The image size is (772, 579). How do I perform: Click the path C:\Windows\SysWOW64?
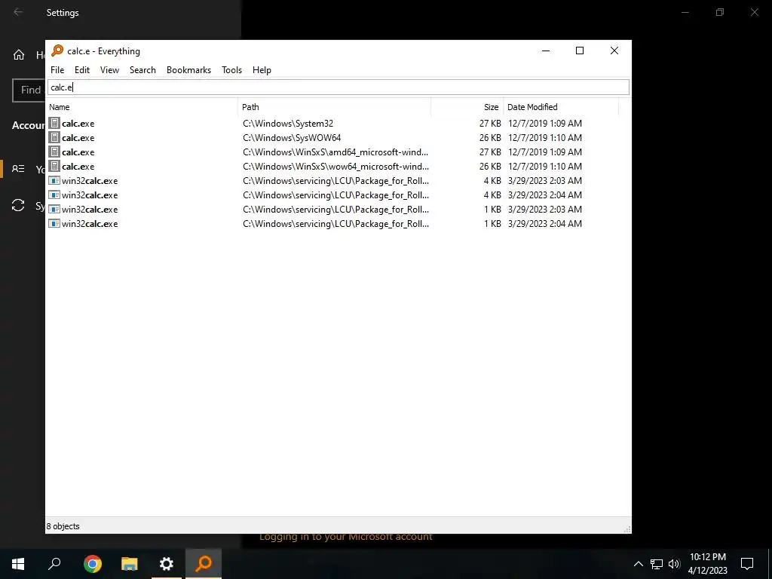click(x=292, y=138)
